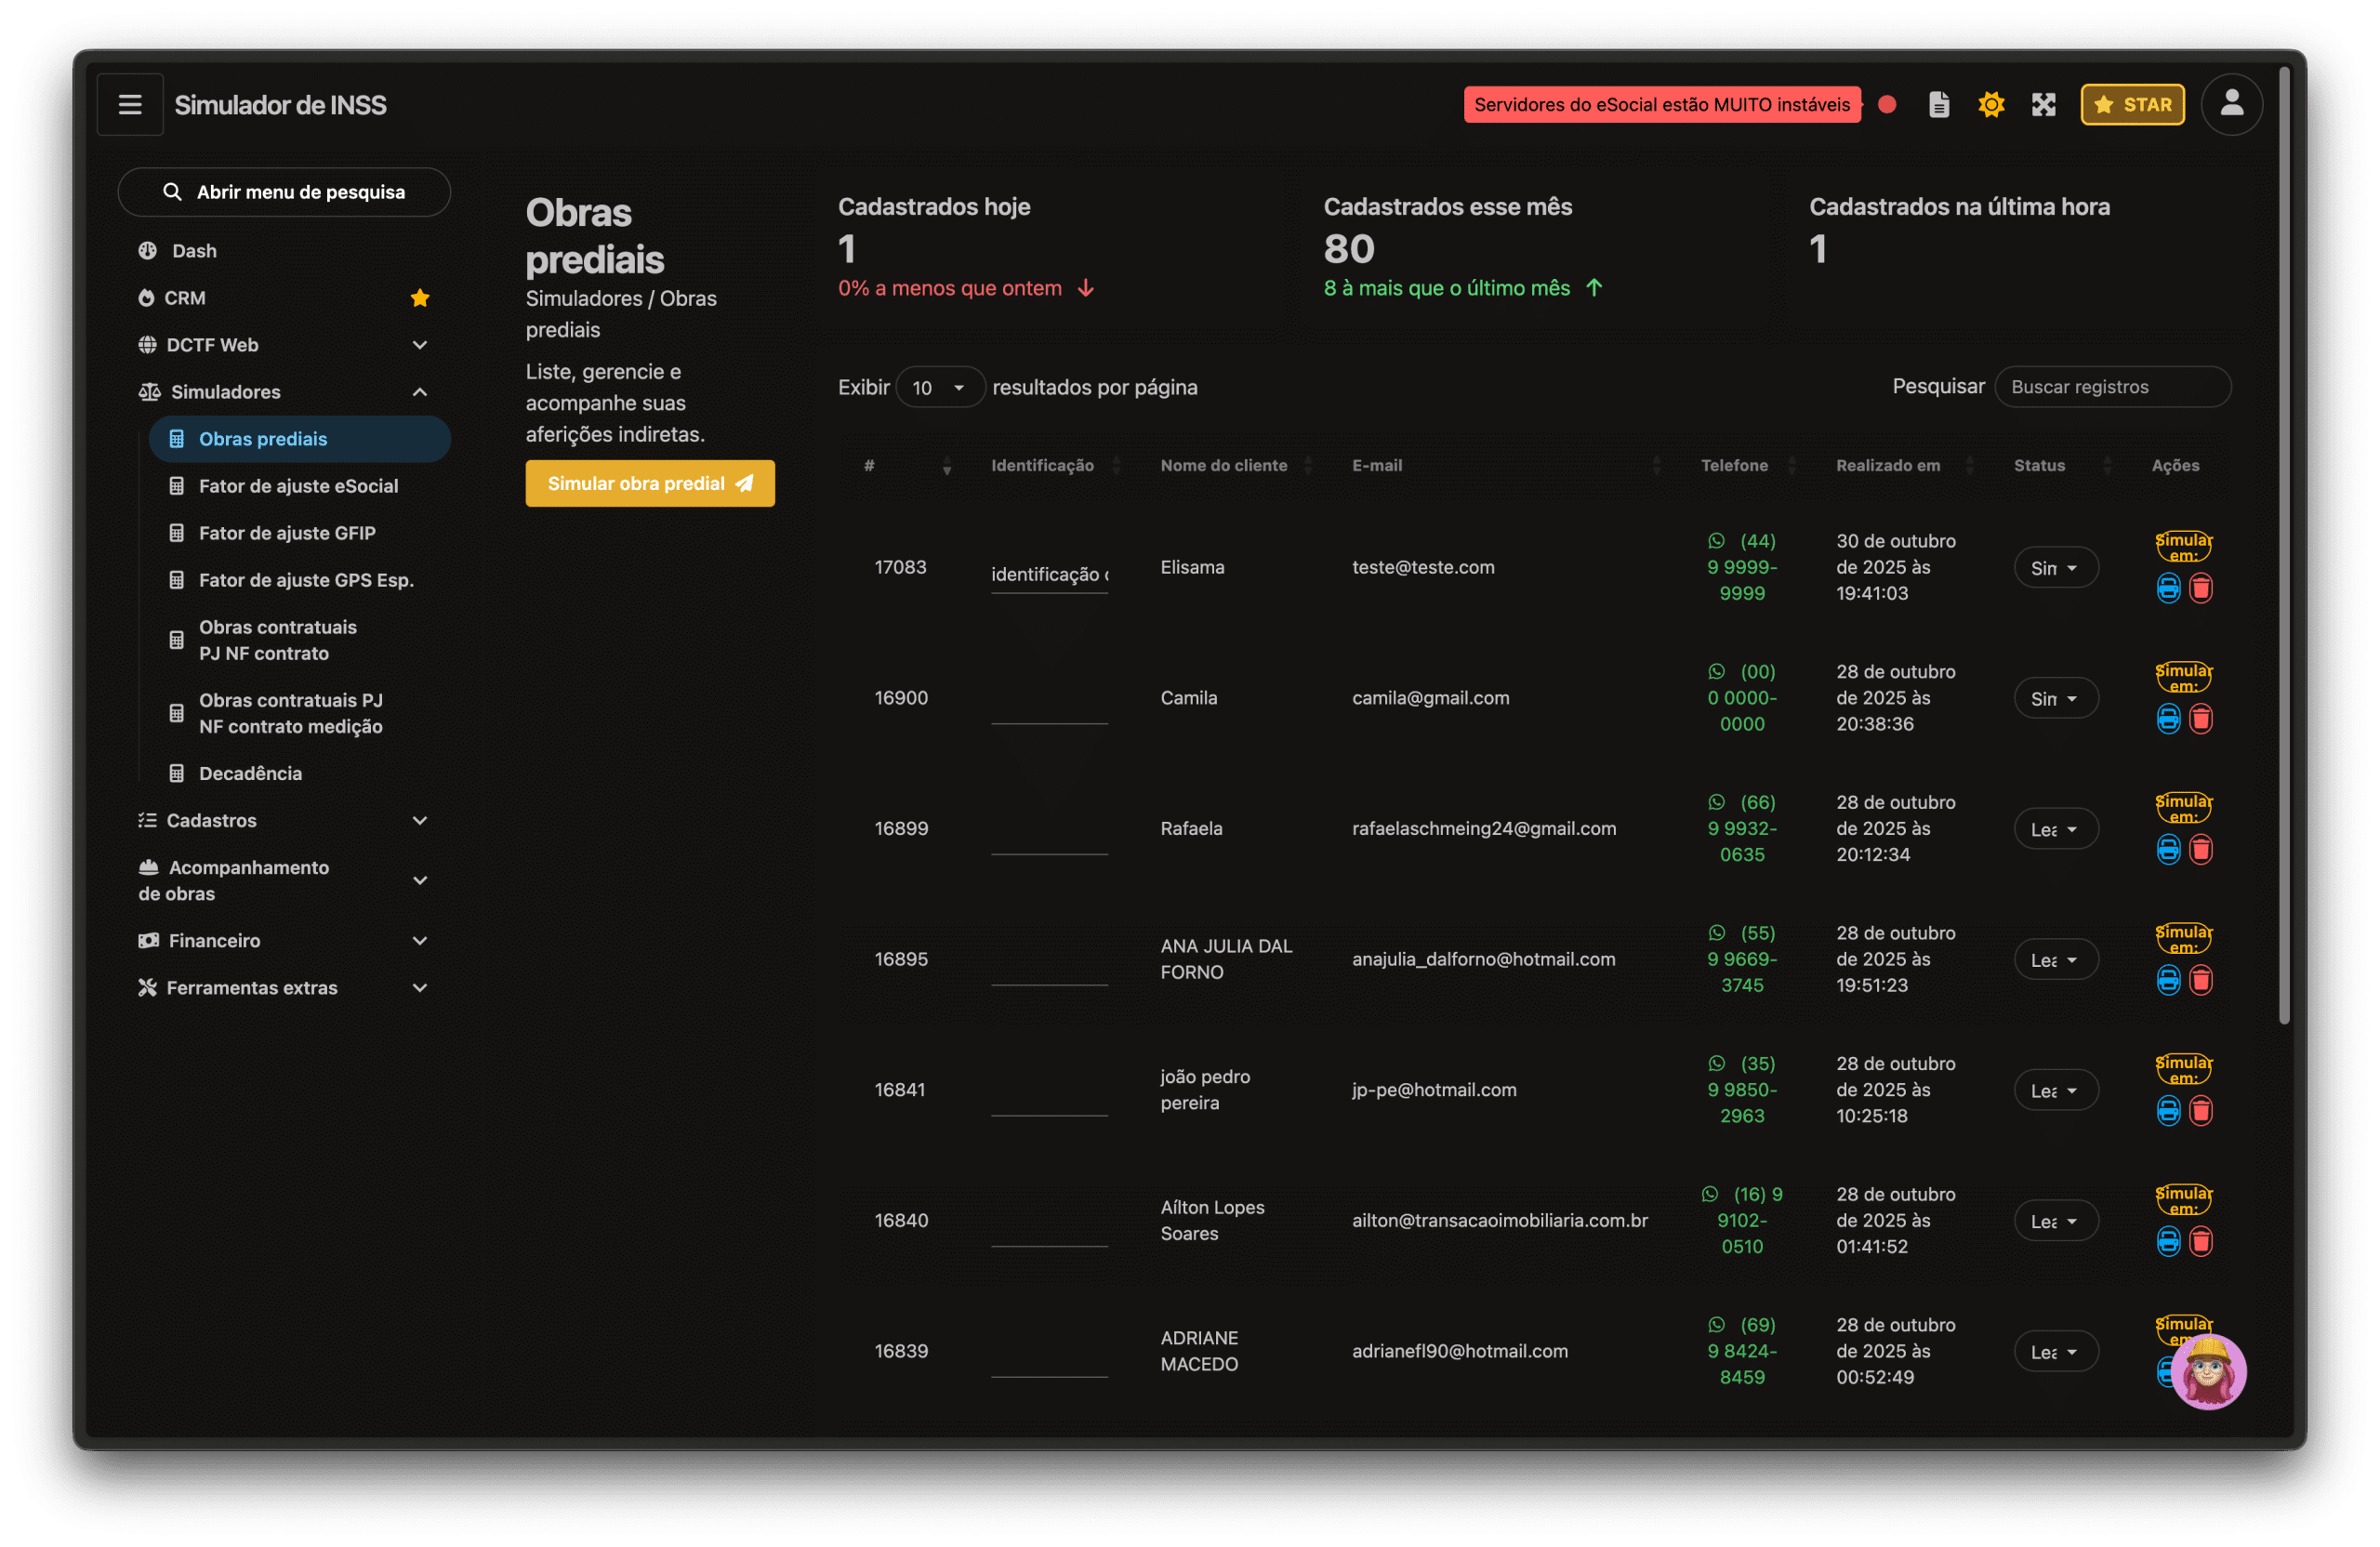Expand the DCTF Web sidebar section
2380x1547 pixels.
click(420, 345)
